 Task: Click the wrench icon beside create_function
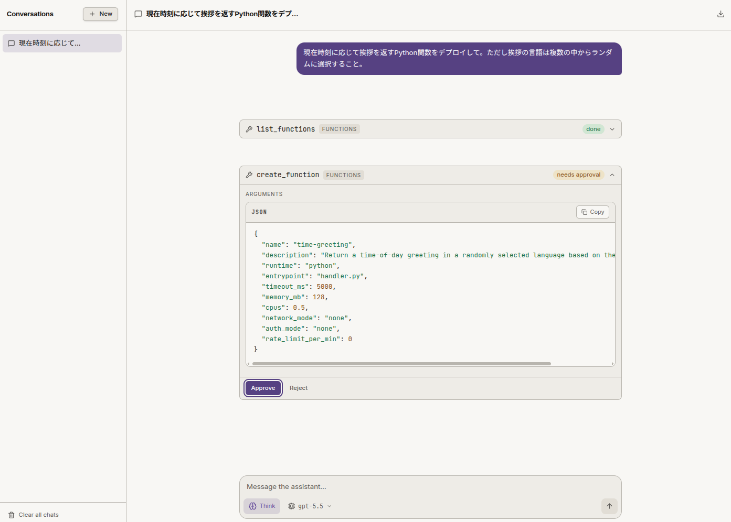249,175
